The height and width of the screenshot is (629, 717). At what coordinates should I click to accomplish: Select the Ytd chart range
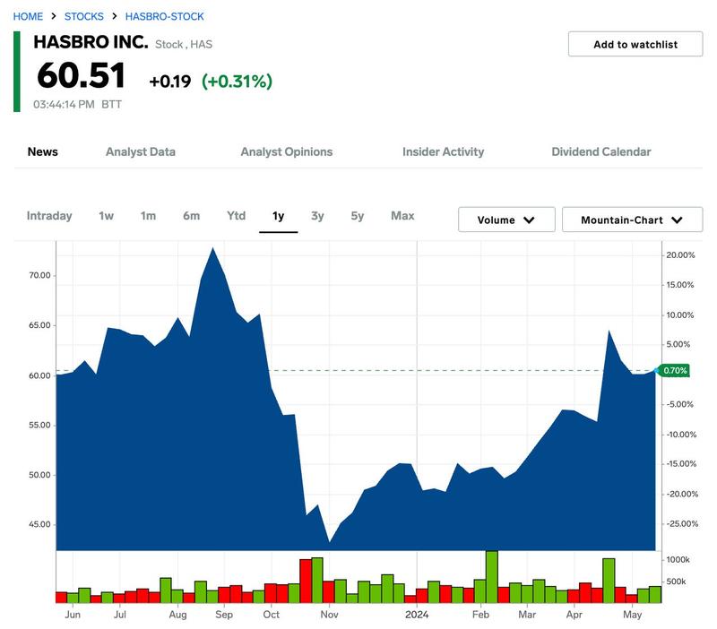click(236, 216)
